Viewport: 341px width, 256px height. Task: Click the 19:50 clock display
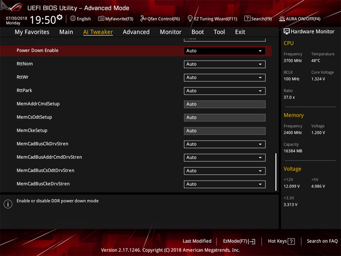pos(43,20)
